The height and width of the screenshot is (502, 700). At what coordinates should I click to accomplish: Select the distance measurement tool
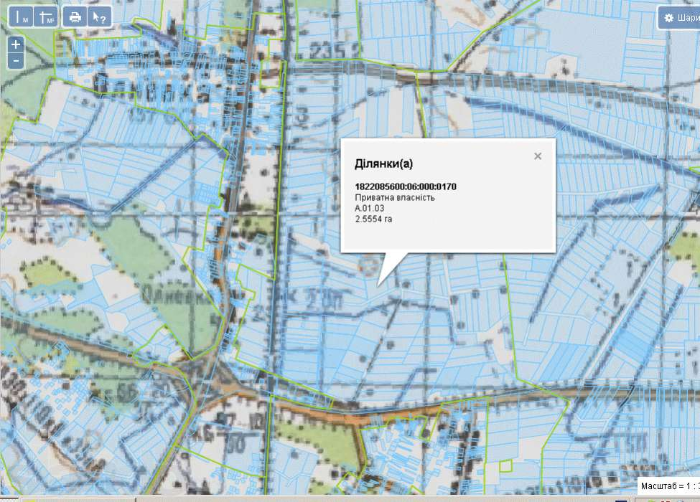22,18
